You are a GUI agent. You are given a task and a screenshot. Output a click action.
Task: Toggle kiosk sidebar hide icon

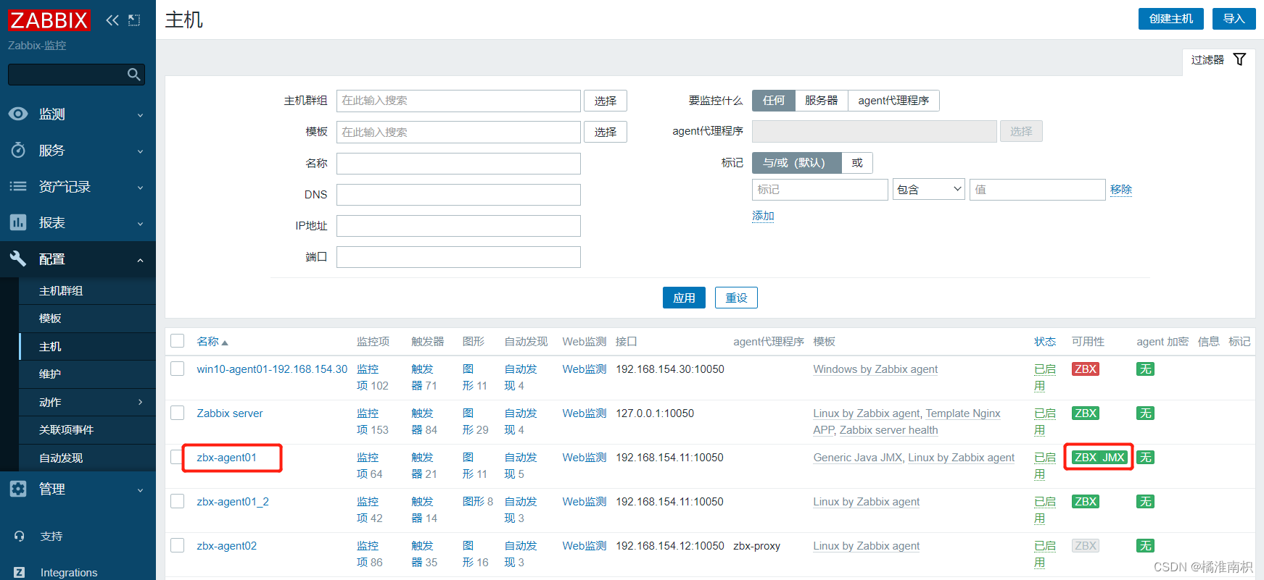pyautogui.click(x=134, y=20)
